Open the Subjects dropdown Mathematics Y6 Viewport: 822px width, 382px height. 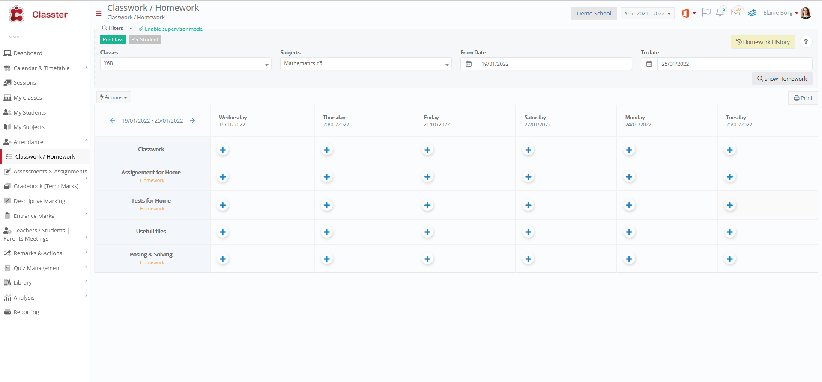click(x=366, y=64)
